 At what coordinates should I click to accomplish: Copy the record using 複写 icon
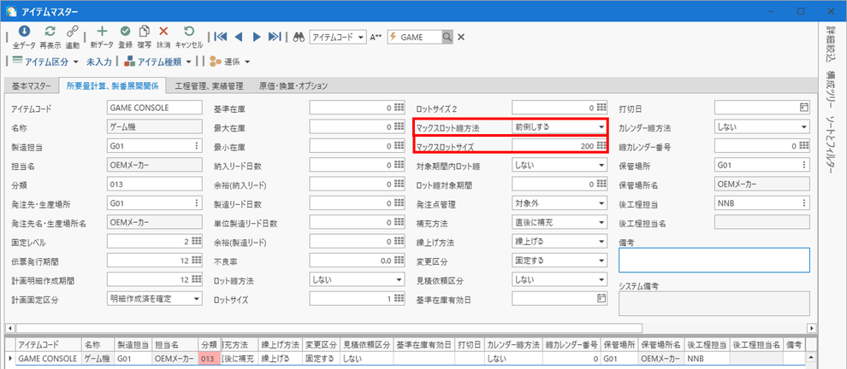point(145,32)
